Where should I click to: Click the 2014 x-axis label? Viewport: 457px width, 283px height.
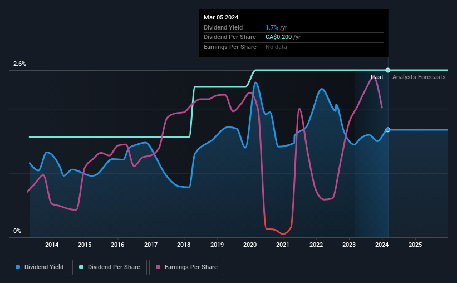pyautogui.click(x=52, y=245)
